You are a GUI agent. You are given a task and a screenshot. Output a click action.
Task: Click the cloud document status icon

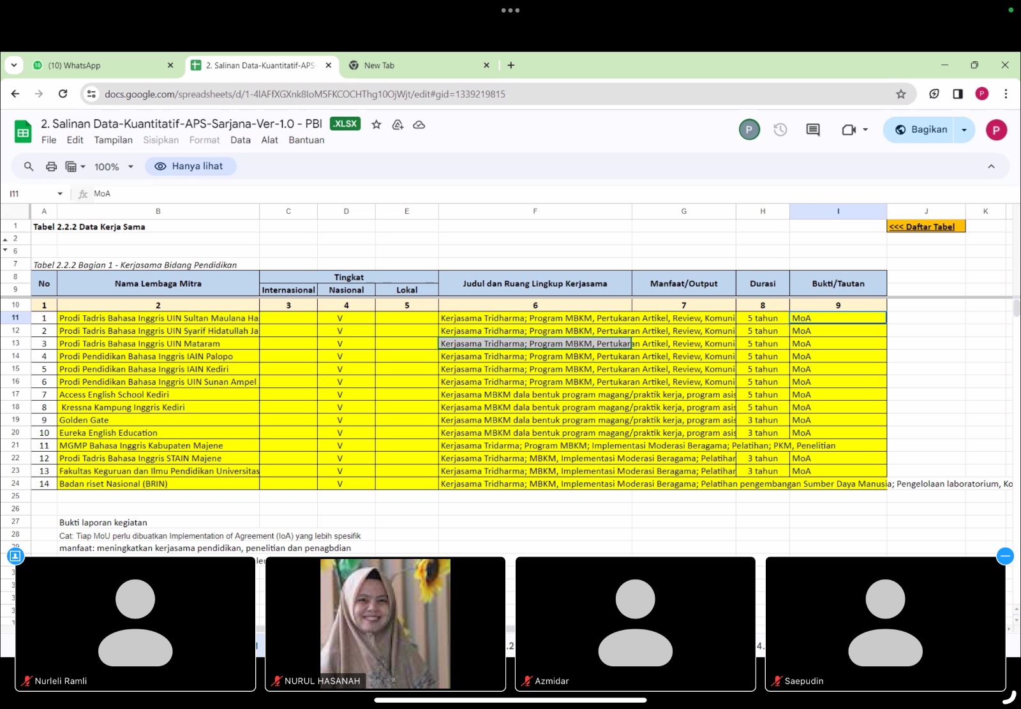point(419,124)
